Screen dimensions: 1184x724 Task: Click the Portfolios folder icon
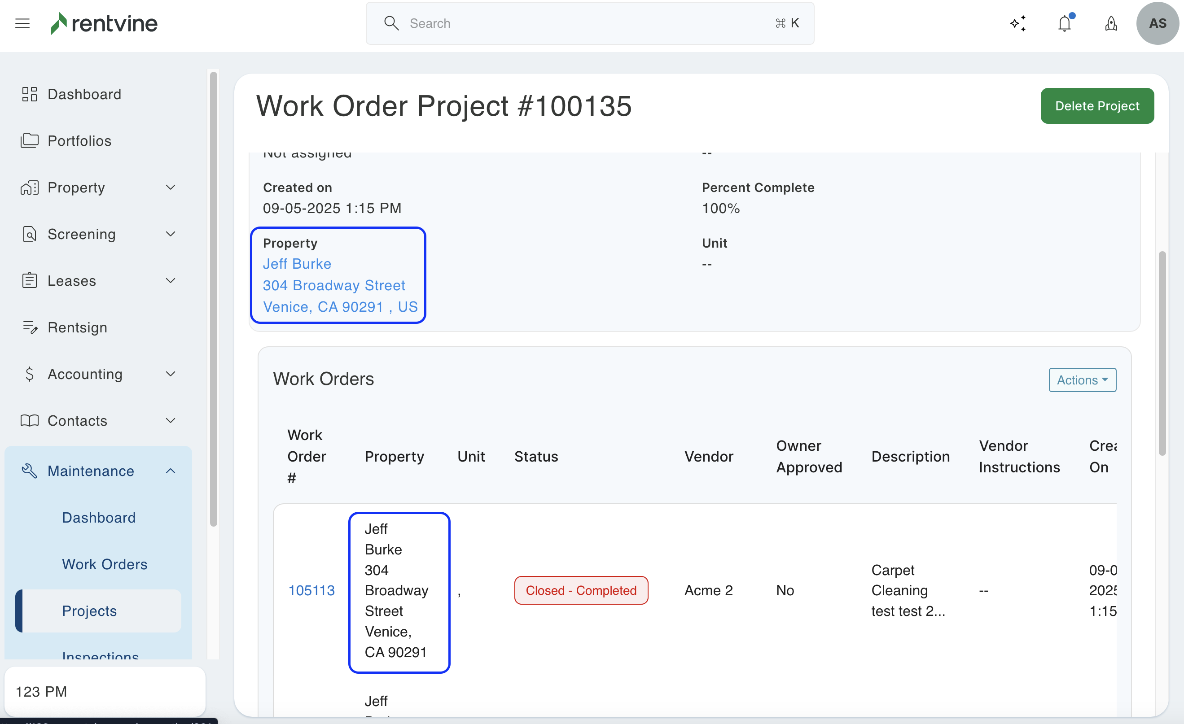(29, 141)
